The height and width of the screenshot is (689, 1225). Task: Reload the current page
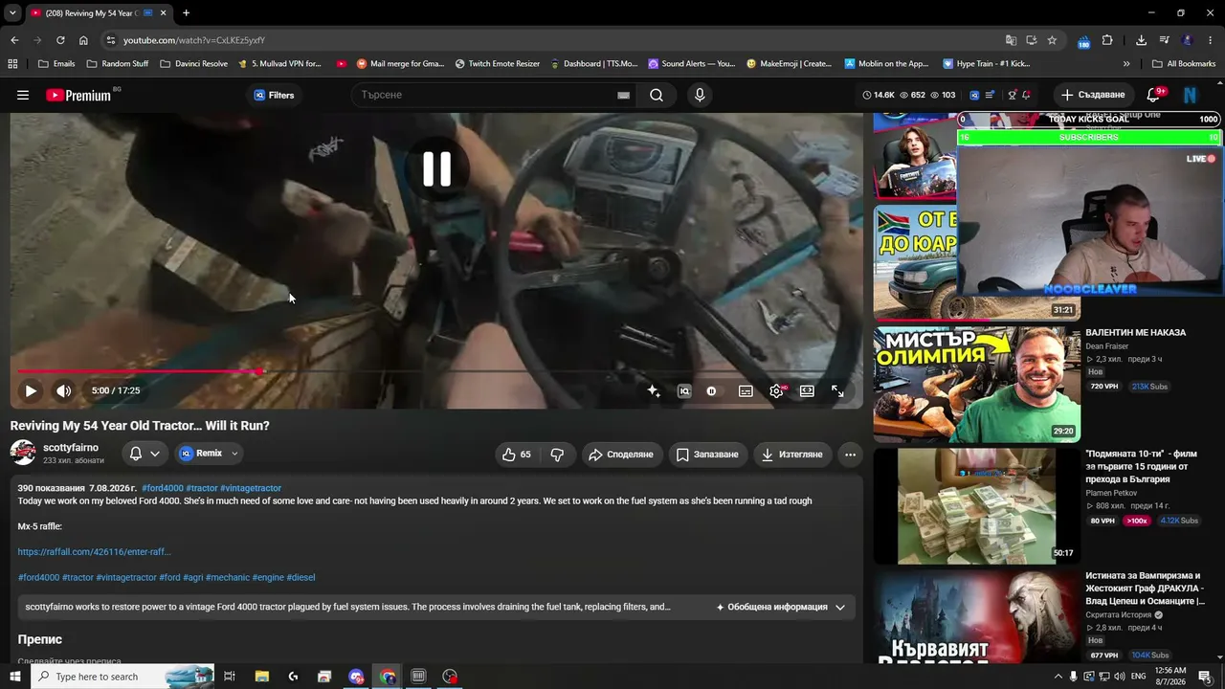pyautogui.click(x=60, y=40)
